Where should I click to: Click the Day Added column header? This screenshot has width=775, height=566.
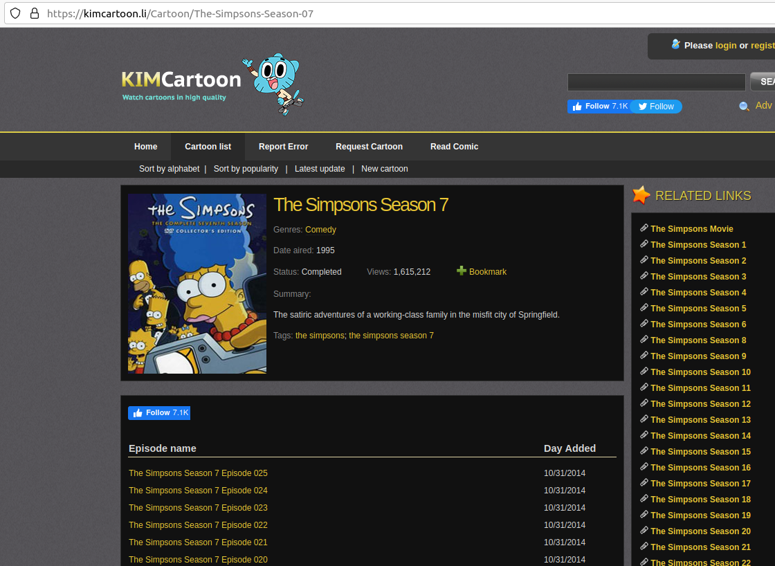pyautogui.click(x=570, y=448)
